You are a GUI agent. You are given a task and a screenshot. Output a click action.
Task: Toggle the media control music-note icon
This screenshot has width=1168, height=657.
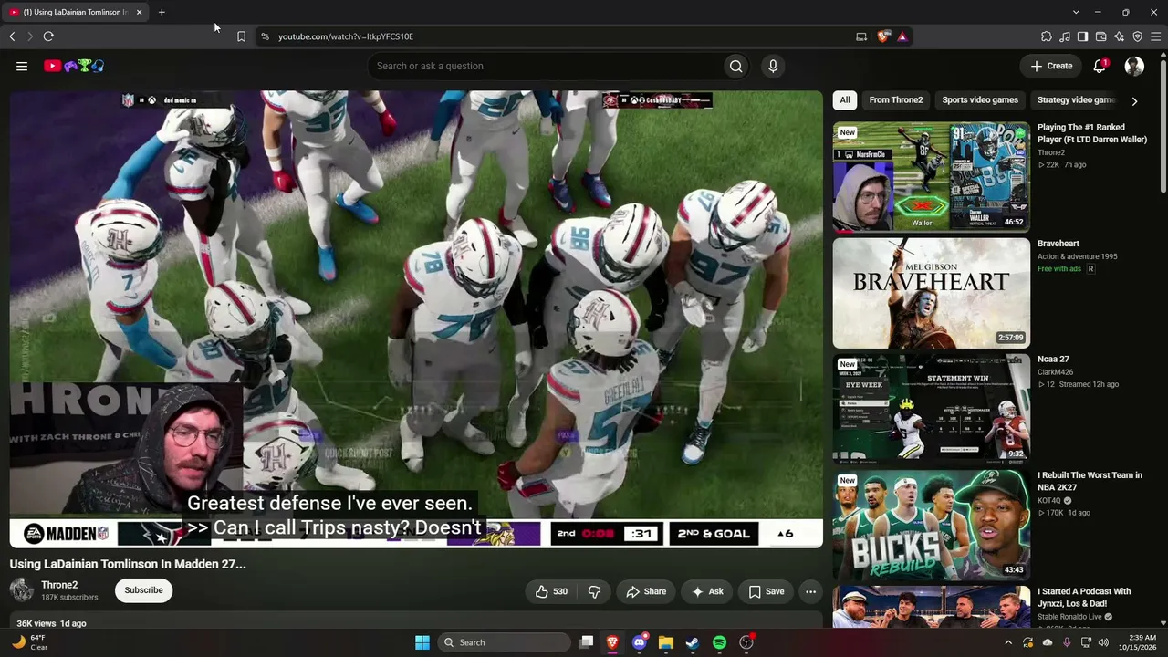1064,36
